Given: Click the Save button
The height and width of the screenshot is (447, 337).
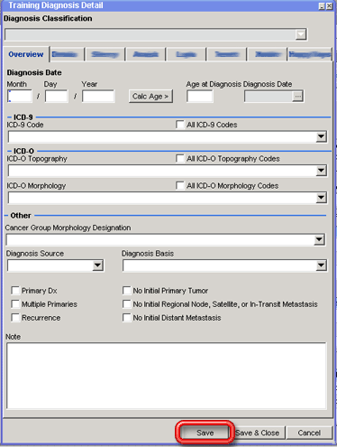Looking at the screenshot, I should 205,433.
